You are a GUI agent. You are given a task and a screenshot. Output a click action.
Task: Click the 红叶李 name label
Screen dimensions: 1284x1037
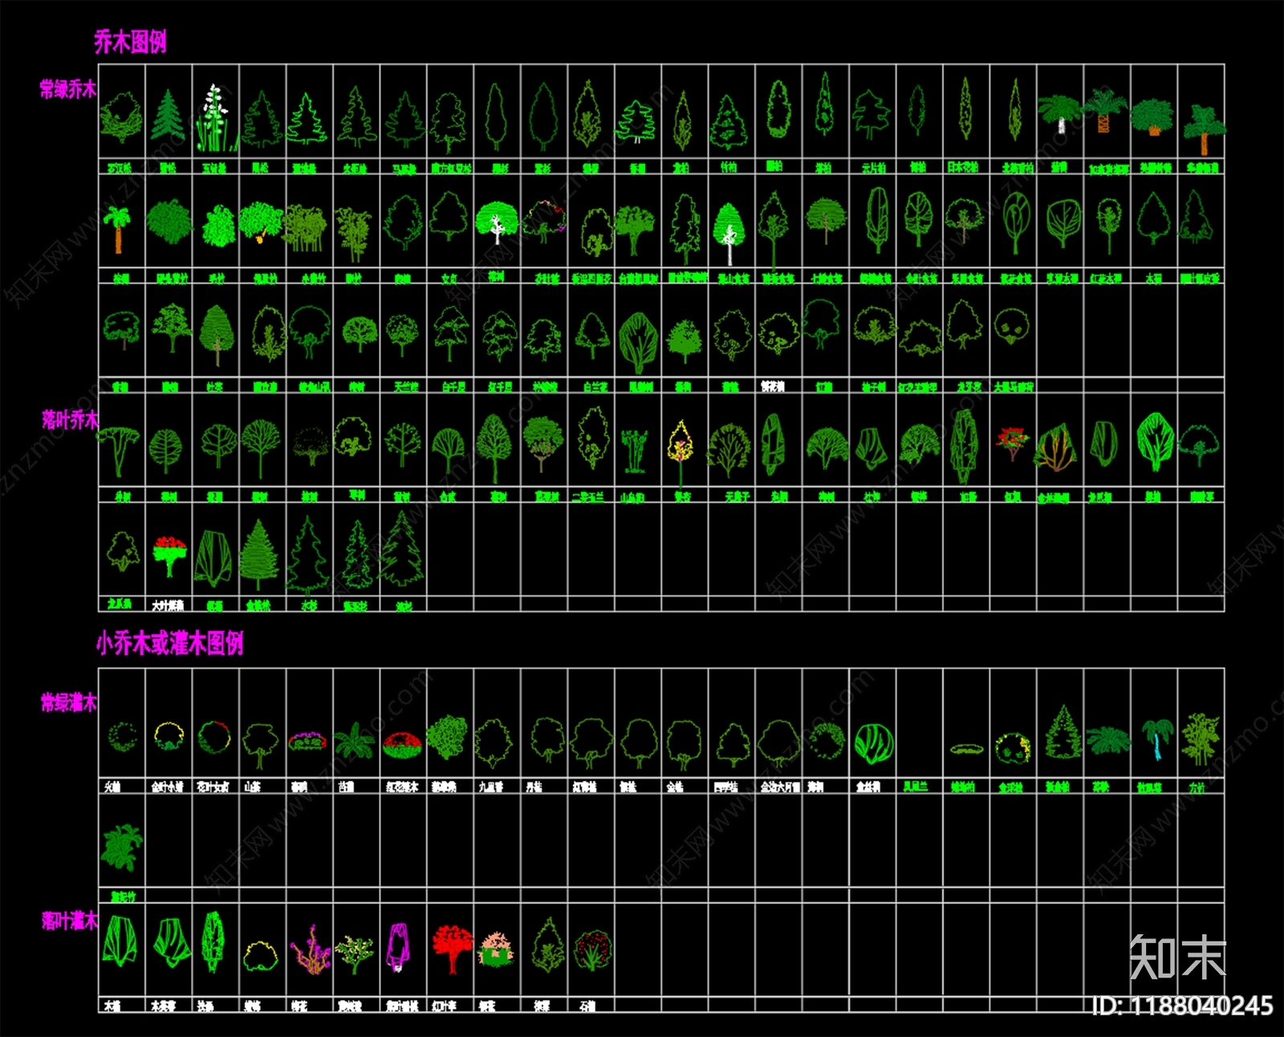(444, 1006)
